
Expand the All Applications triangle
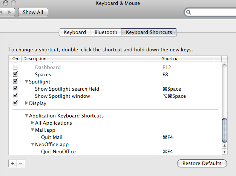(32, 123)
